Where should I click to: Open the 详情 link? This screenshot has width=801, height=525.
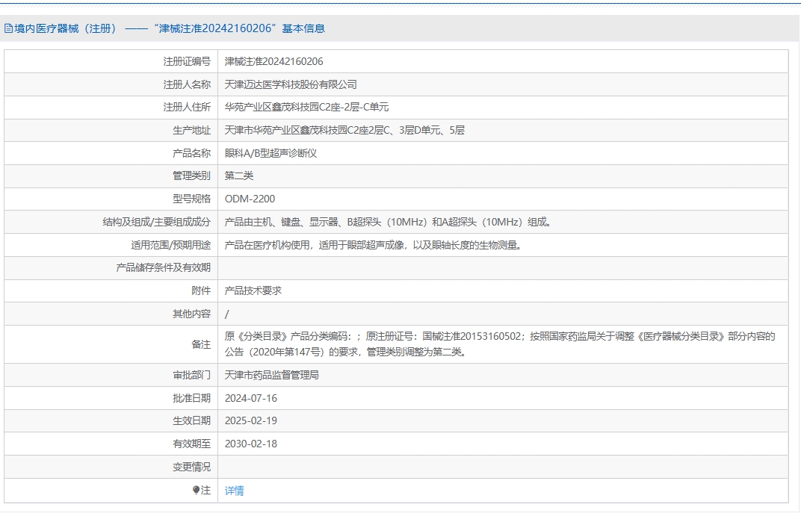point(234,491)
